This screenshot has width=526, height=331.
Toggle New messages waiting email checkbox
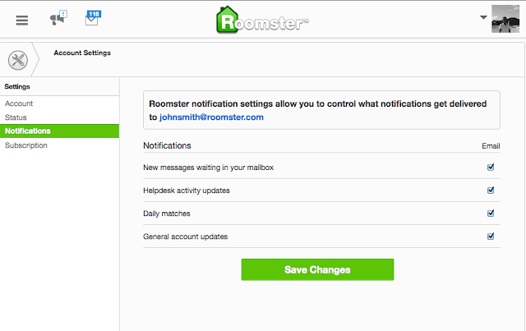coord(491,167)
